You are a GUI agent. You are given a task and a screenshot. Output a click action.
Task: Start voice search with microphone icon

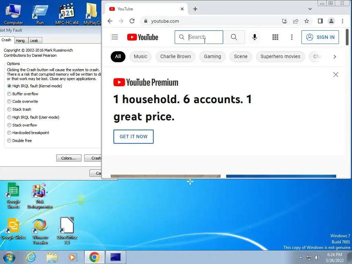(255, 37)
